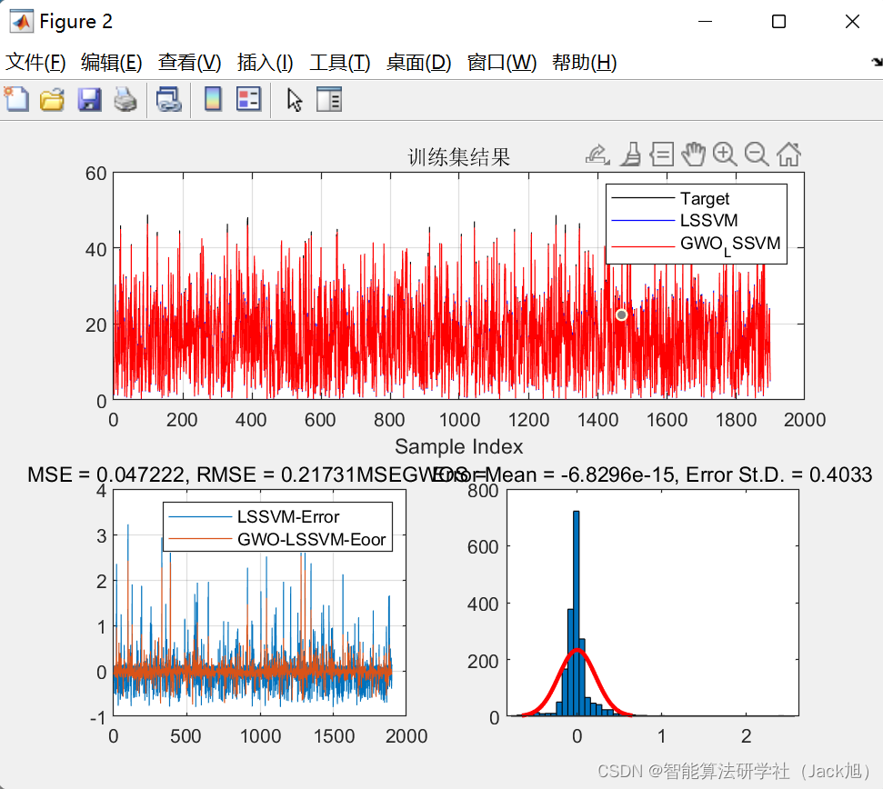The width and height of the screenshot is (883, 789).
Task: Open the Property Inspector from the toolbar
Action: coord(328,99)
